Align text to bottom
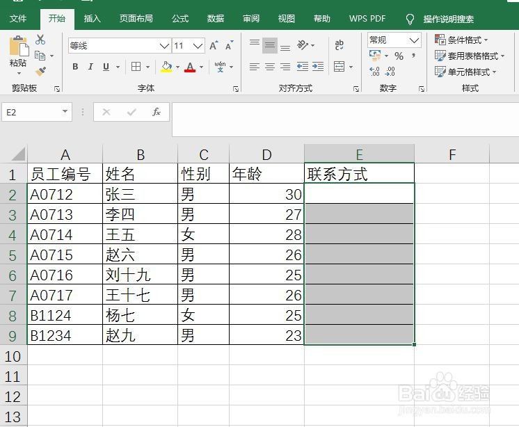Viewport: 519px width, 427px height. click(x=285, y=46)
